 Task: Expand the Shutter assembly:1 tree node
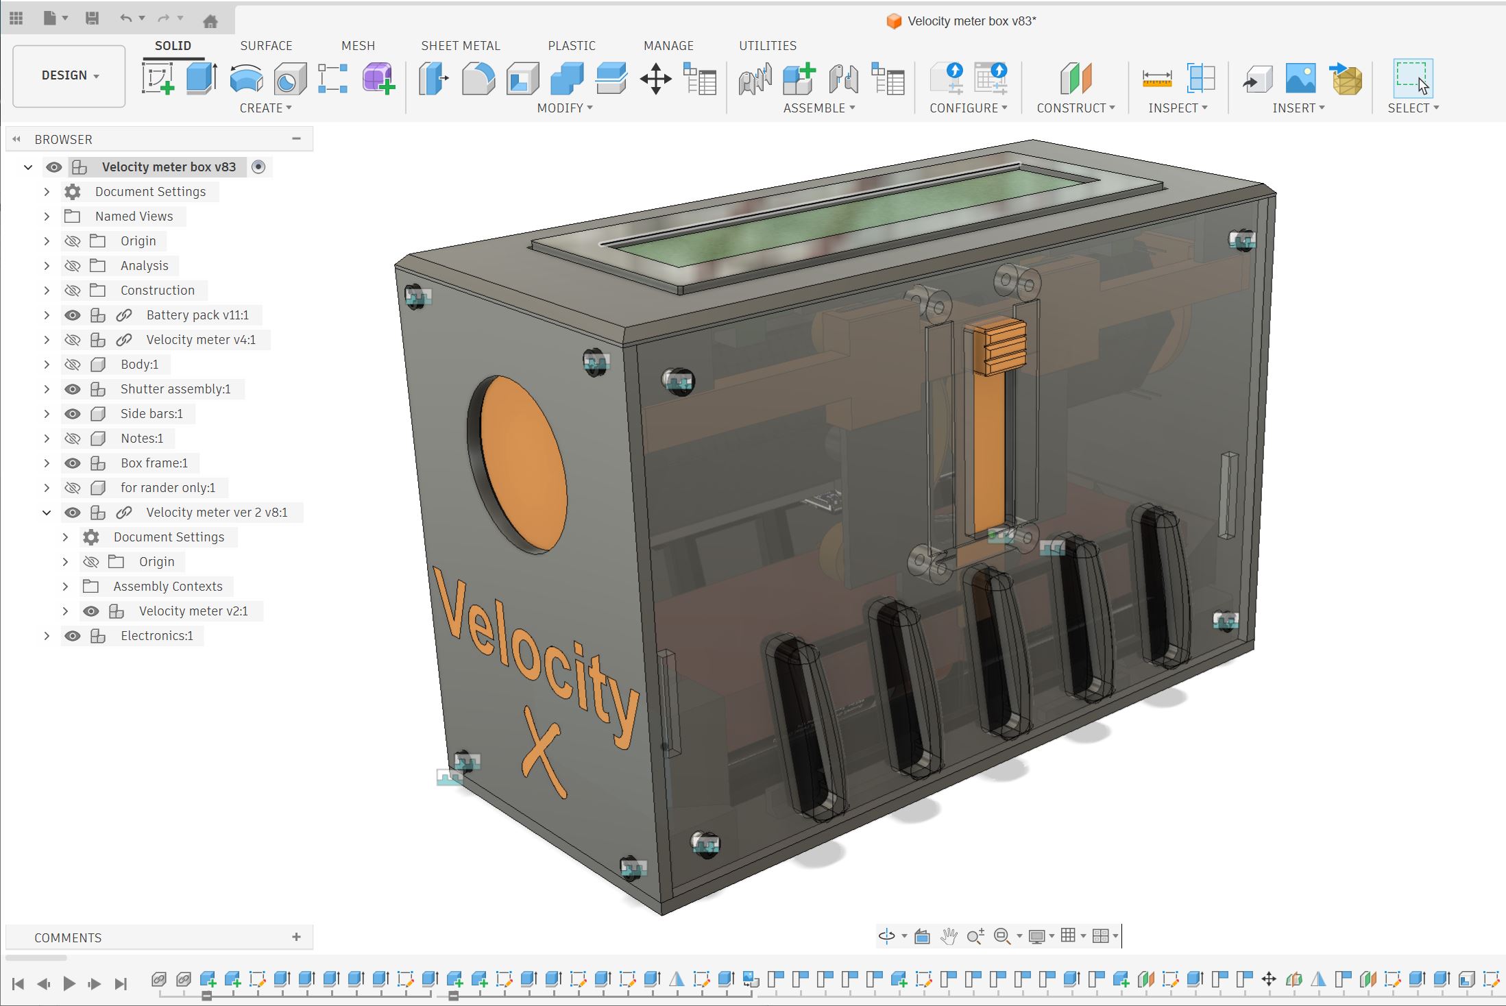pyautogui.click(x=47, y=389)
